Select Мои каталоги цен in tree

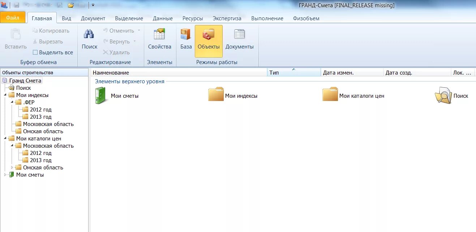[x=38, y=139]
